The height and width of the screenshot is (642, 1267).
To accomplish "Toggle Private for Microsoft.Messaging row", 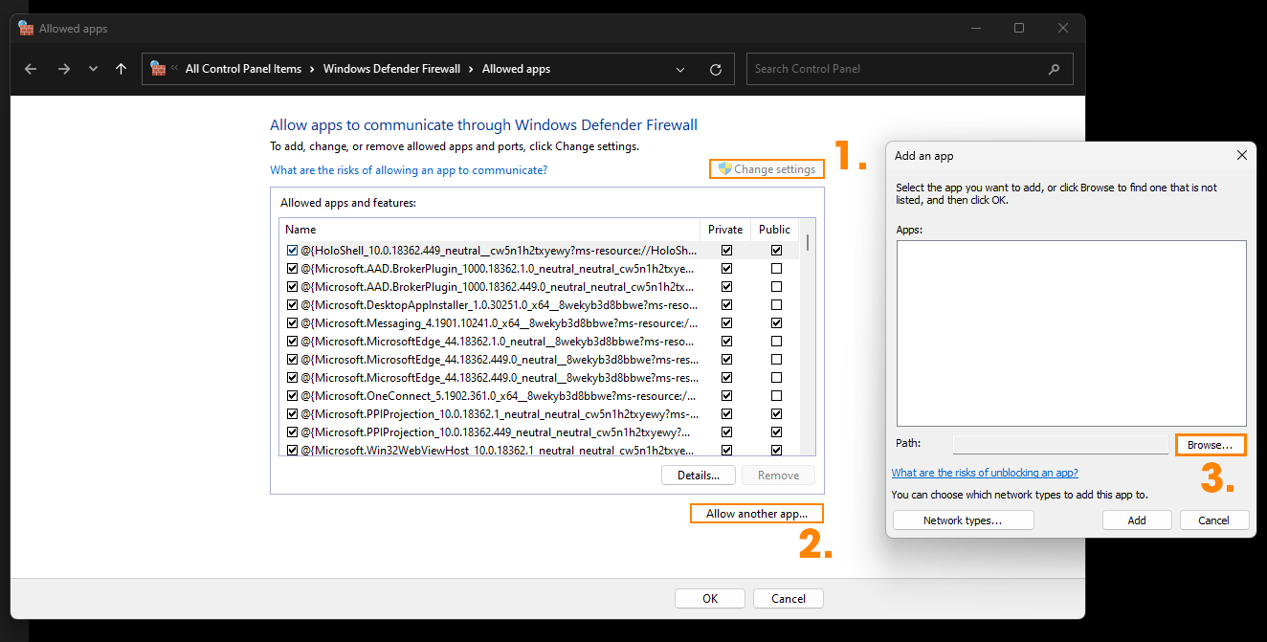I will pyautogui.click(x=726, y=323).
